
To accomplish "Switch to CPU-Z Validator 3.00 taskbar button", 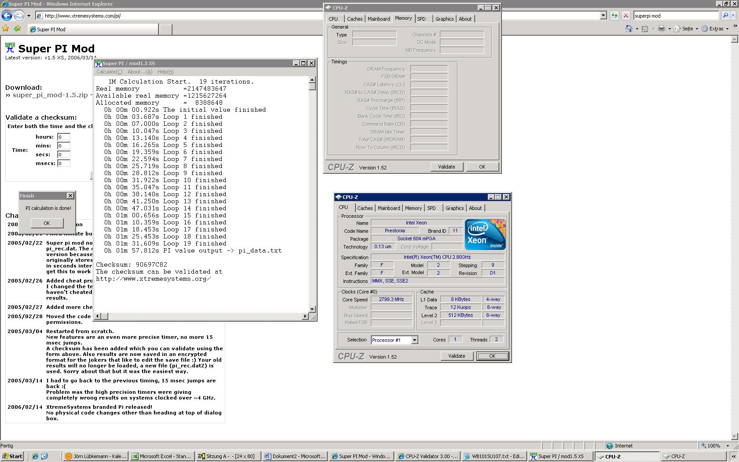I will coord(428,456).
